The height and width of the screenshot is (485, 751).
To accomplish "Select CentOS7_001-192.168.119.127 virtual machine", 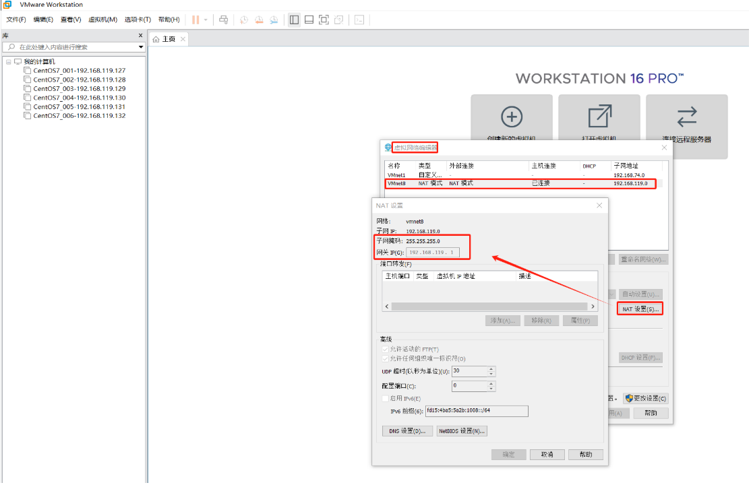I will [75, 70].
